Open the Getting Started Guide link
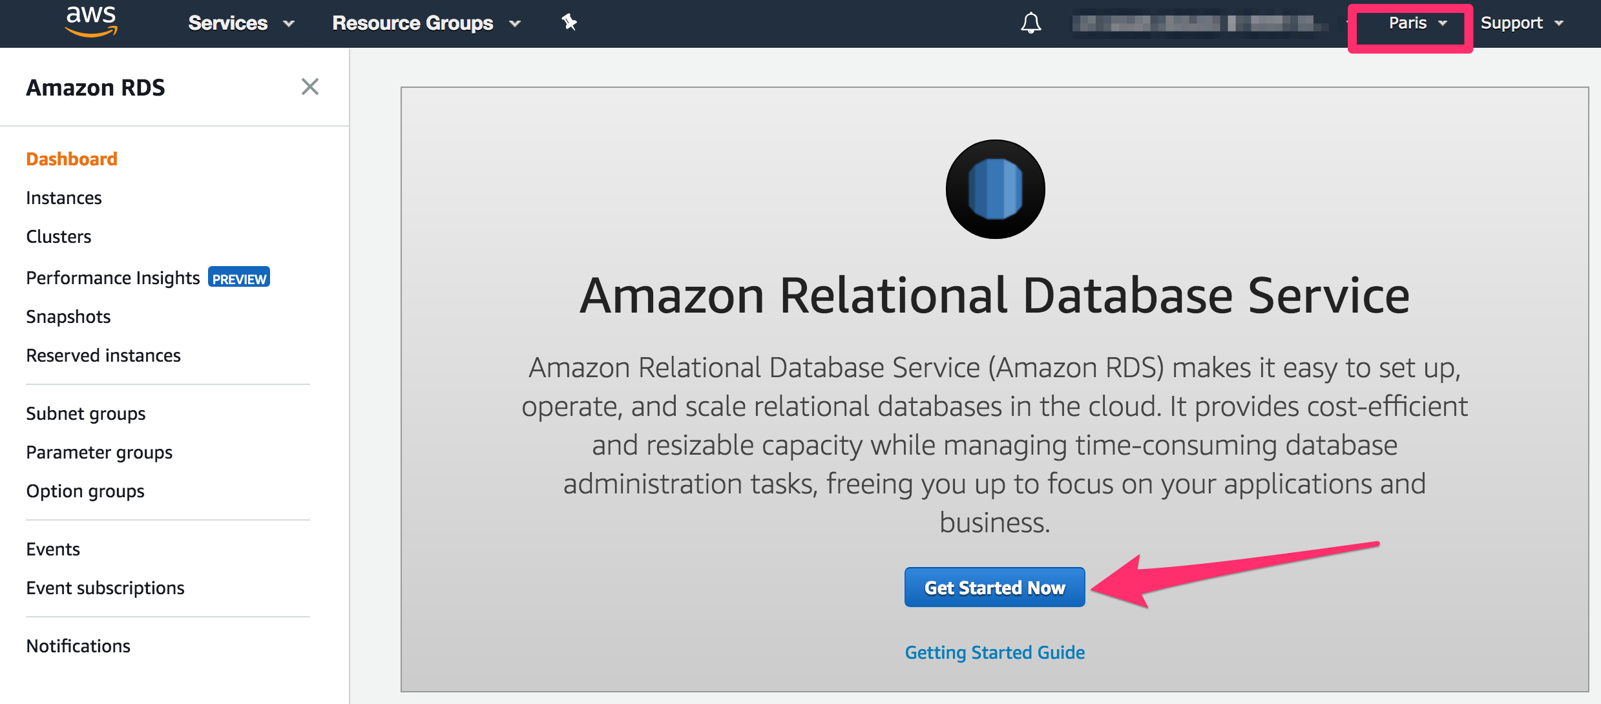This screenshot has height=704, width=1601. (994, 652)
